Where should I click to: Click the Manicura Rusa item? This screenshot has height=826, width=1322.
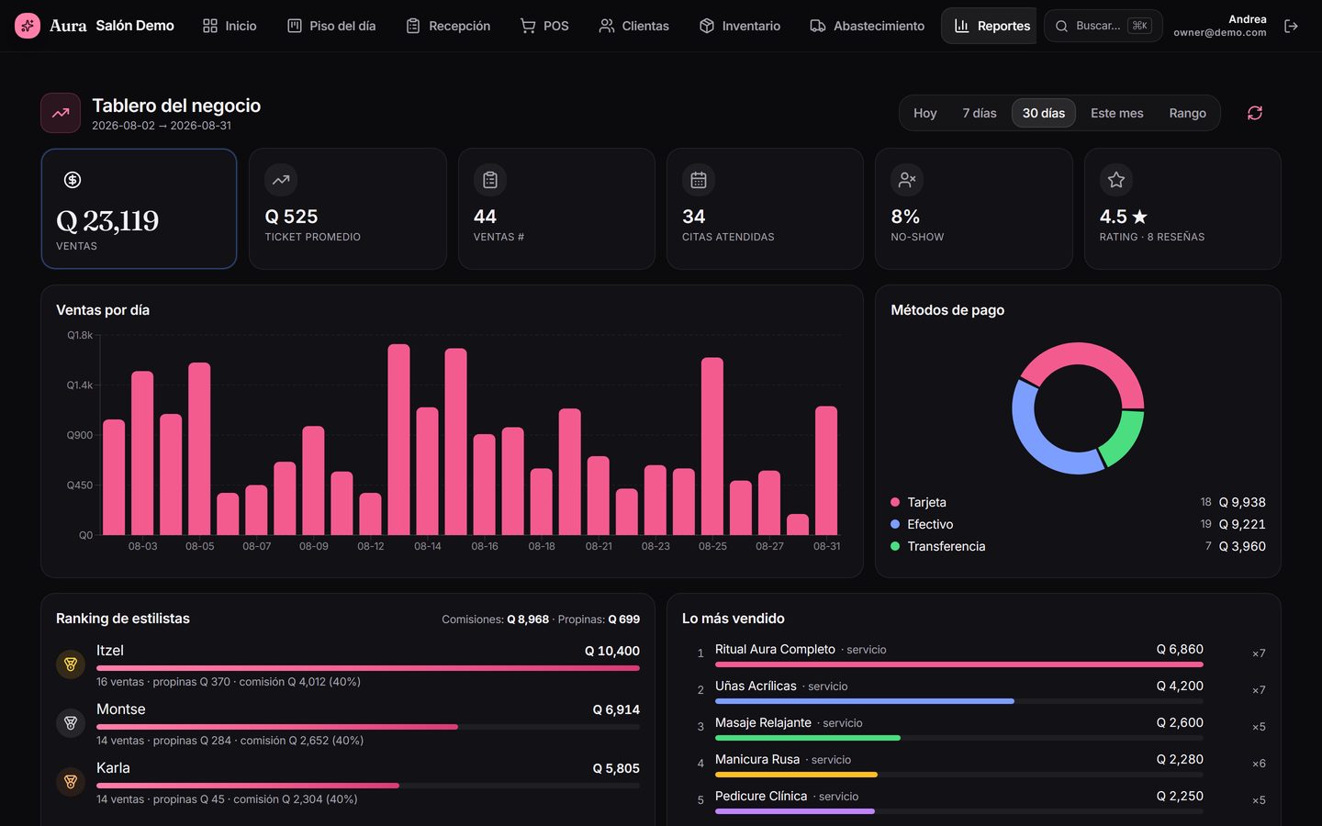pos(974,764)
